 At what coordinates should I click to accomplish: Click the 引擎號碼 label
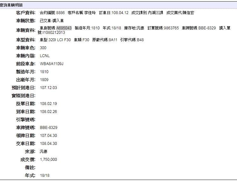[26, 120]
